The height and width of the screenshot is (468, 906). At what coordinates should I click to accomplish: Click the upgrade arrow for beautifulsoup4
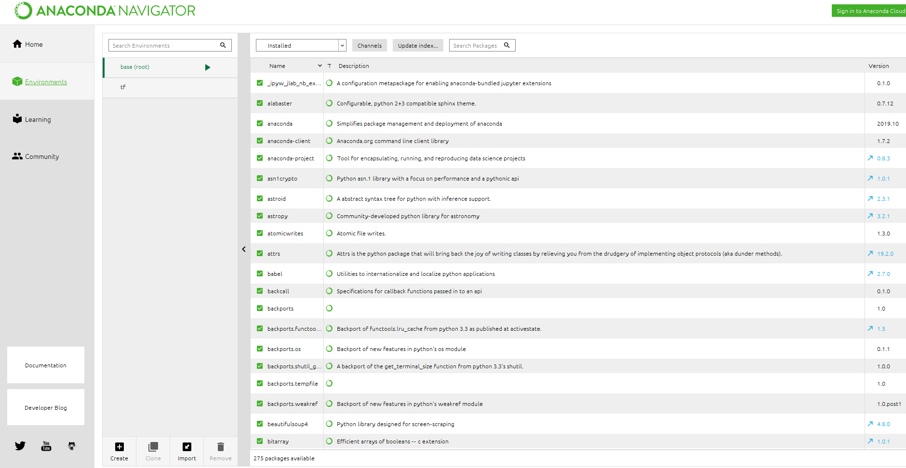tap(870, 424)
